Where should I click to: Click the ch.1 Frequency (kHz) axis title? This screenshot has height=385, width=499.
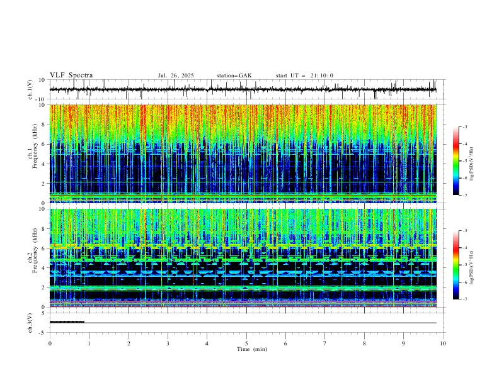click(35, 146)
